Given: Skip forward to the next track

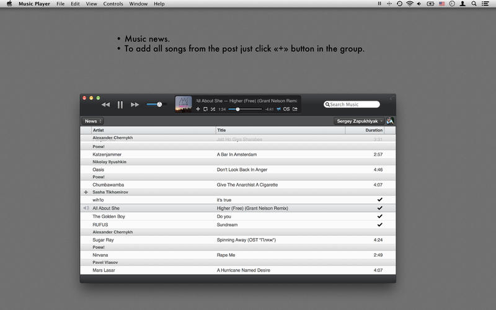Looking at the screenshot, I should click(135, 105).
